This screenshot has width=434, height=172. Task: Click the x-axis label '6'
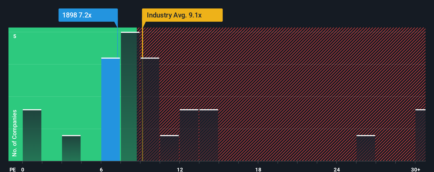101,169
